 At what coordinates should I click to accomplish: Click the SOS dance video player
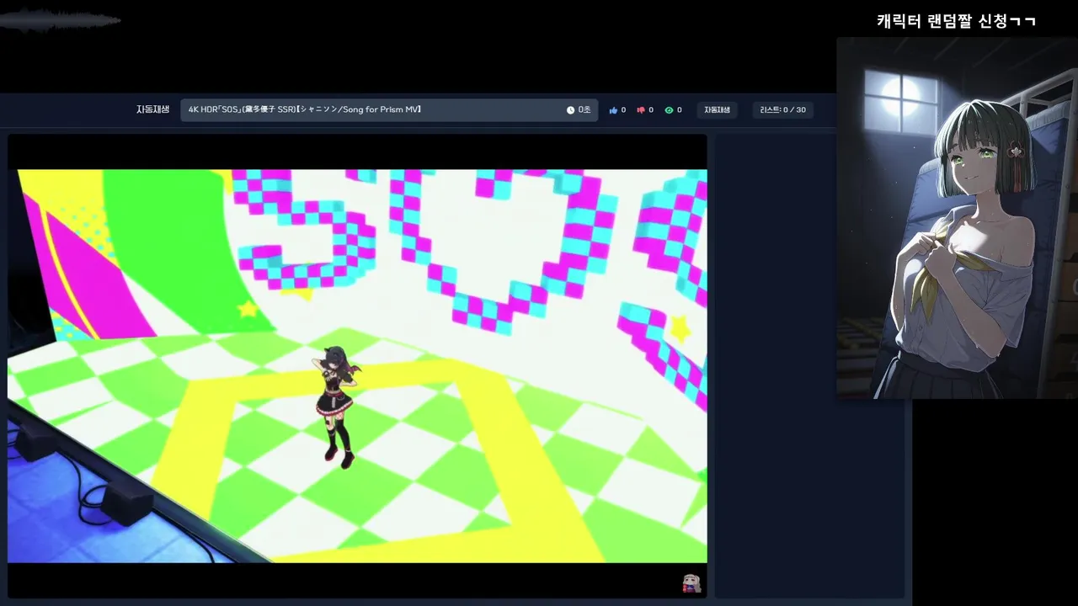(357, 365)
